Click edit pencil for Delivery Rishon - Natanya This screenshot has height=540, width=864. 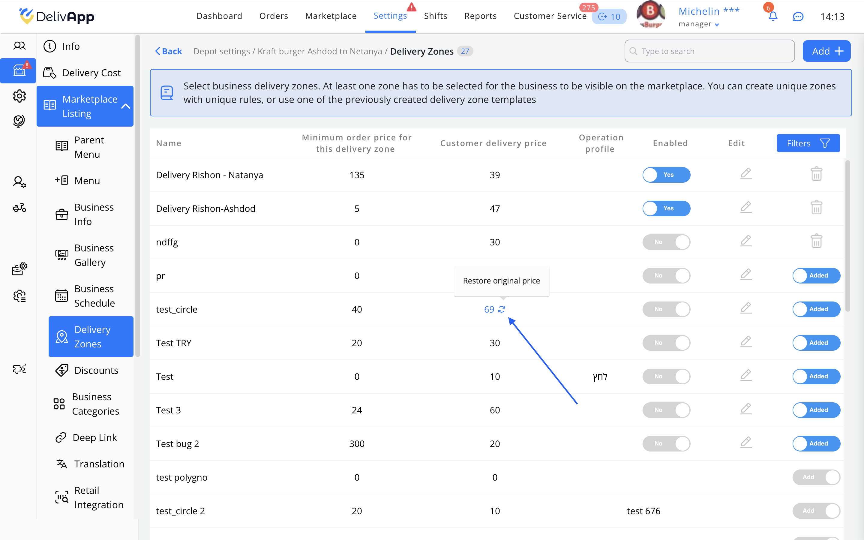point(746,174)
